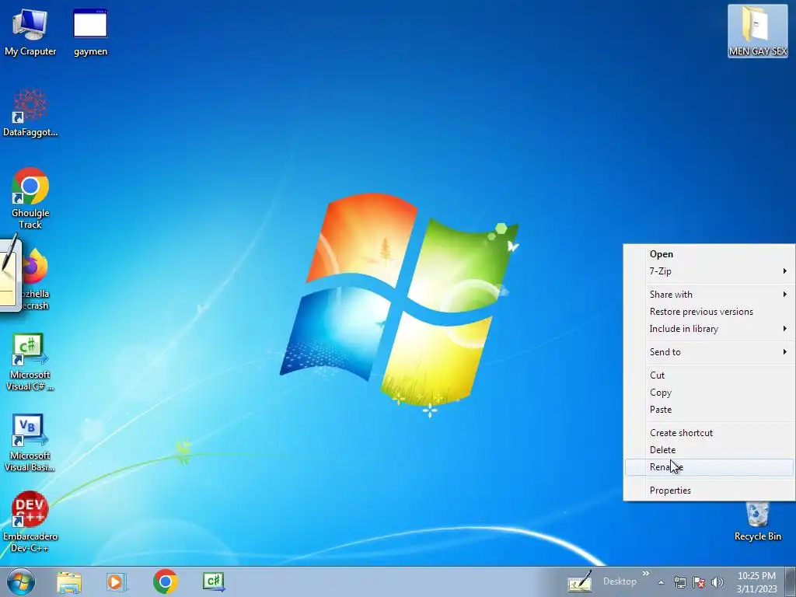
Task: Open the taskbar clock showing 10:25 PM
Action: [756, 582]
